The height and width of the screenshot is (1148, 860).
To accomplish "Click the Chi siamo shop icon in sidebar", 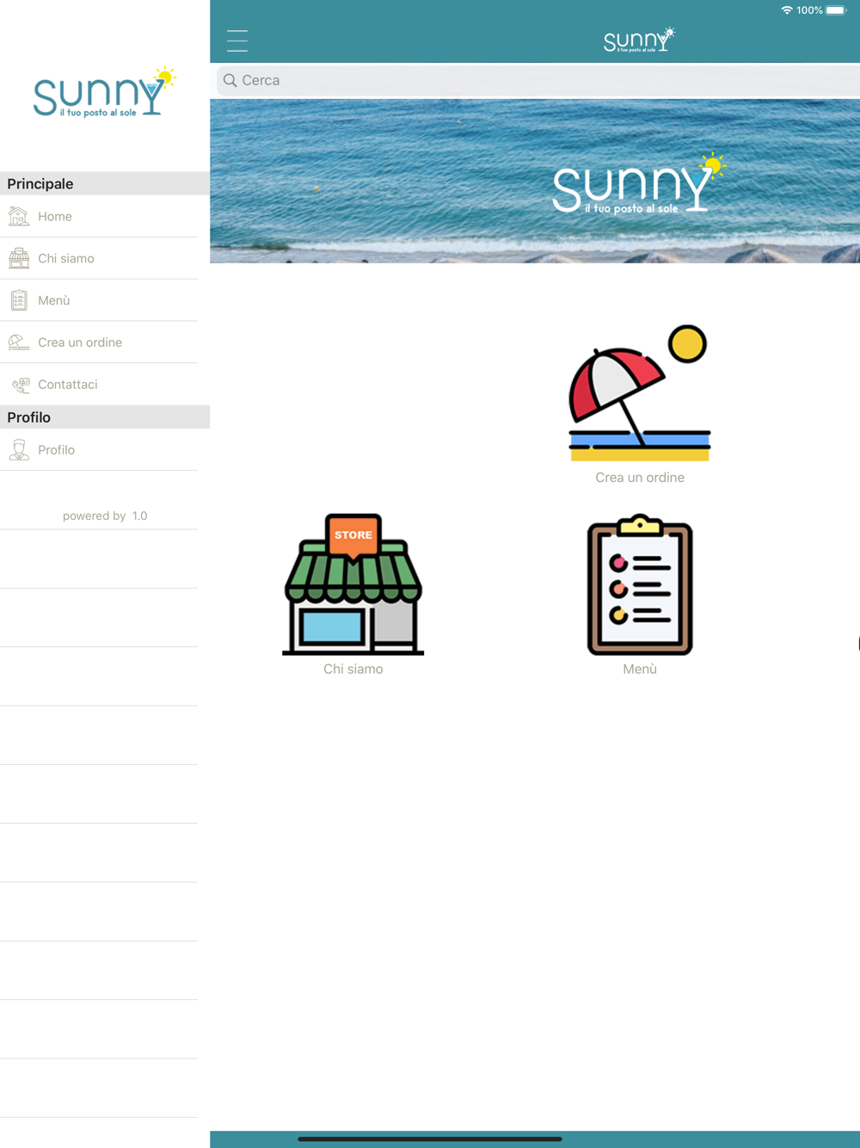I will (19, 258).
